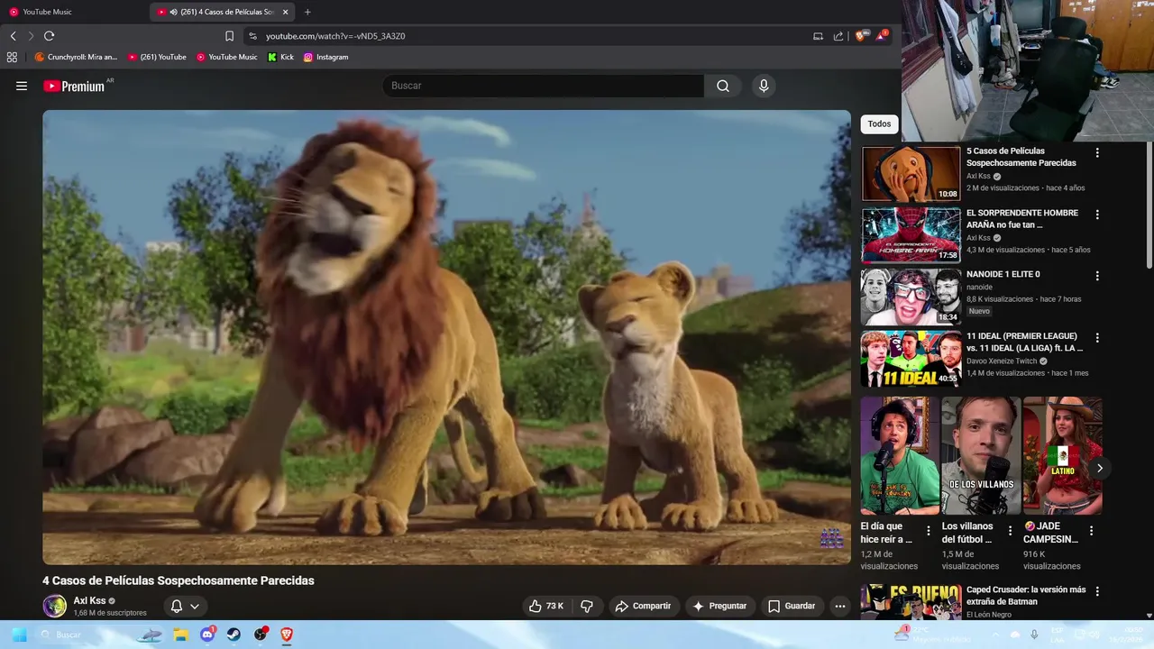
Task: Click the browser share page icon
Action: click(838, 36)
